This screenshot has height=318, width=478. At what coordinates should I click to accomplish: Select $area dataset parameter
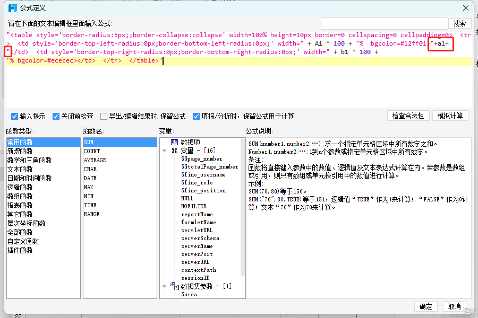click(x=189, y=294)
